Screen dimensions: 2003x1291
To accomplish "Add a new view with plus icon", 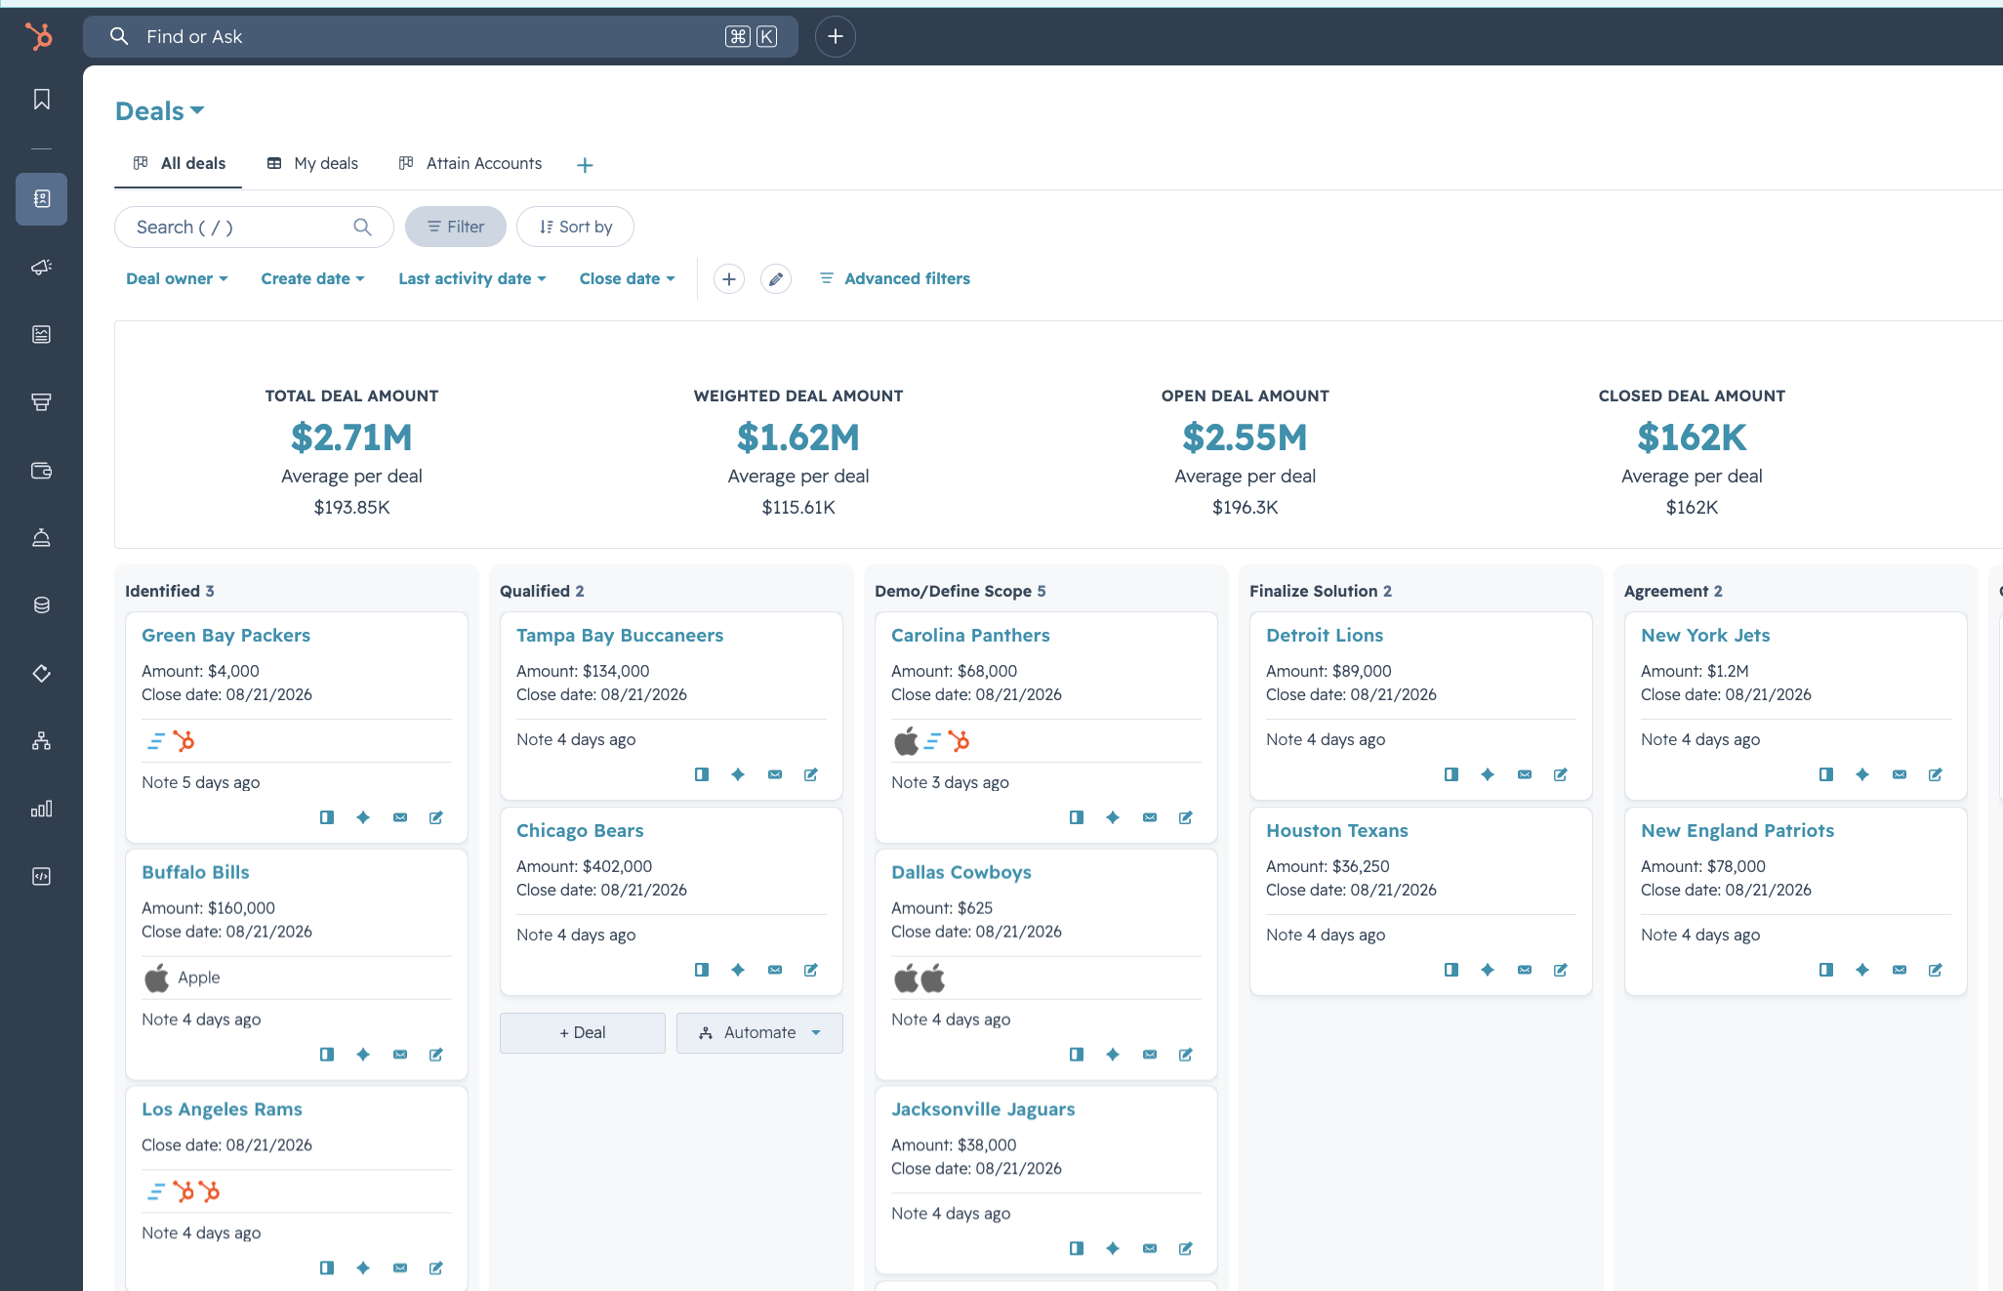I will click(585, 165).
